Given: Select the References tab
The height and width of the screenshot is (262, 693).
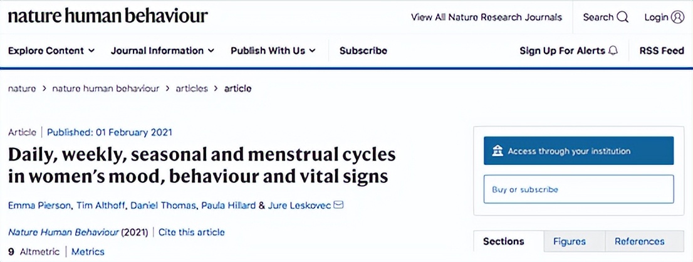Looking at the screenshot, I should pyautogui.click(x=639, y=241).
